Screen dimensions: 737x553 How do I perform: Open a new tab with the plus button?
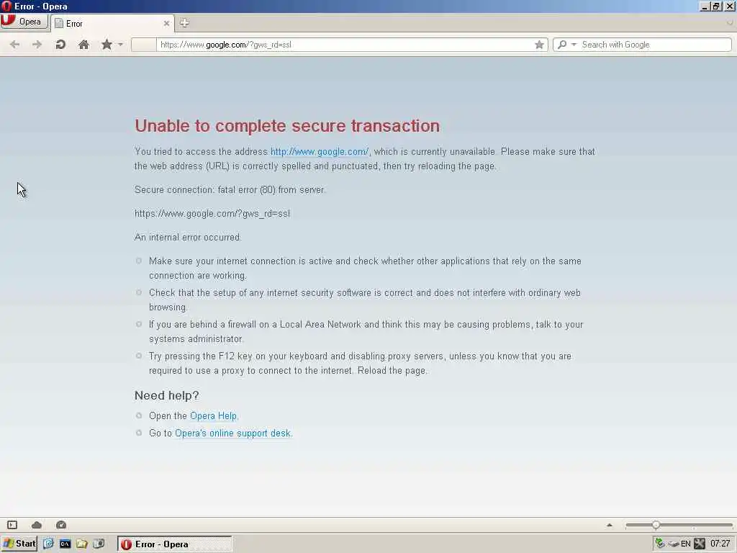coord(184,22)
